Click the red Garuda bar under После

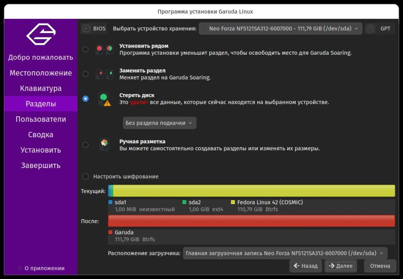point(251,221)
